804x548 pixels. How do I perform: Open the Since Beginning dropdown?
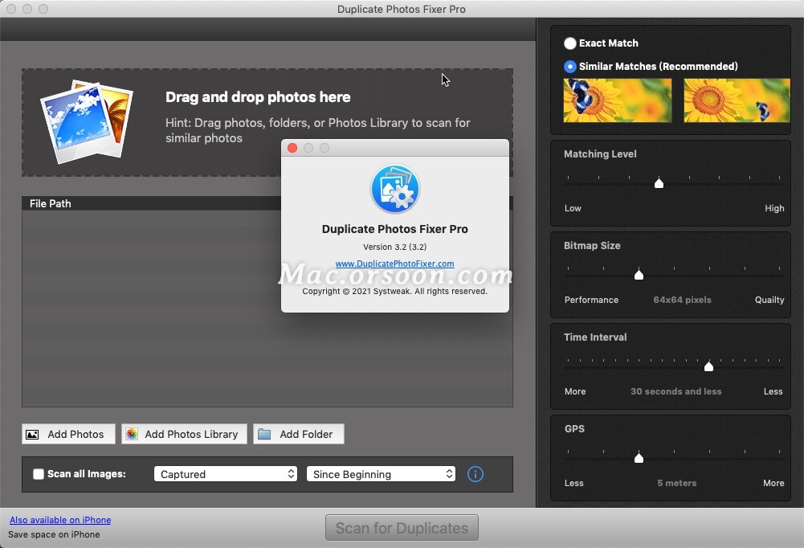[381, 474]
